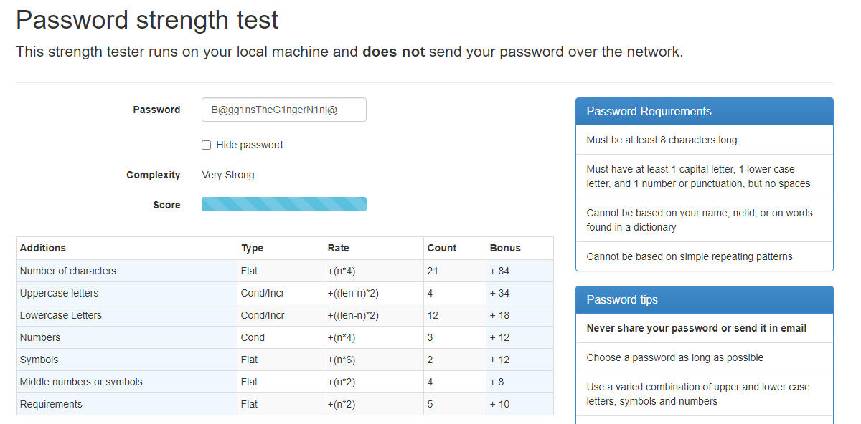Click the 'at least 8 characters long' requirement
The height and width of the screenshot is (424, 861).
tap(662, 140)
